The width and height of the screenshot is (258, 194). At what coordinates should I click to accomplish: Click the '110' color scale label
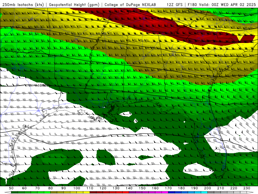point(90,188)
